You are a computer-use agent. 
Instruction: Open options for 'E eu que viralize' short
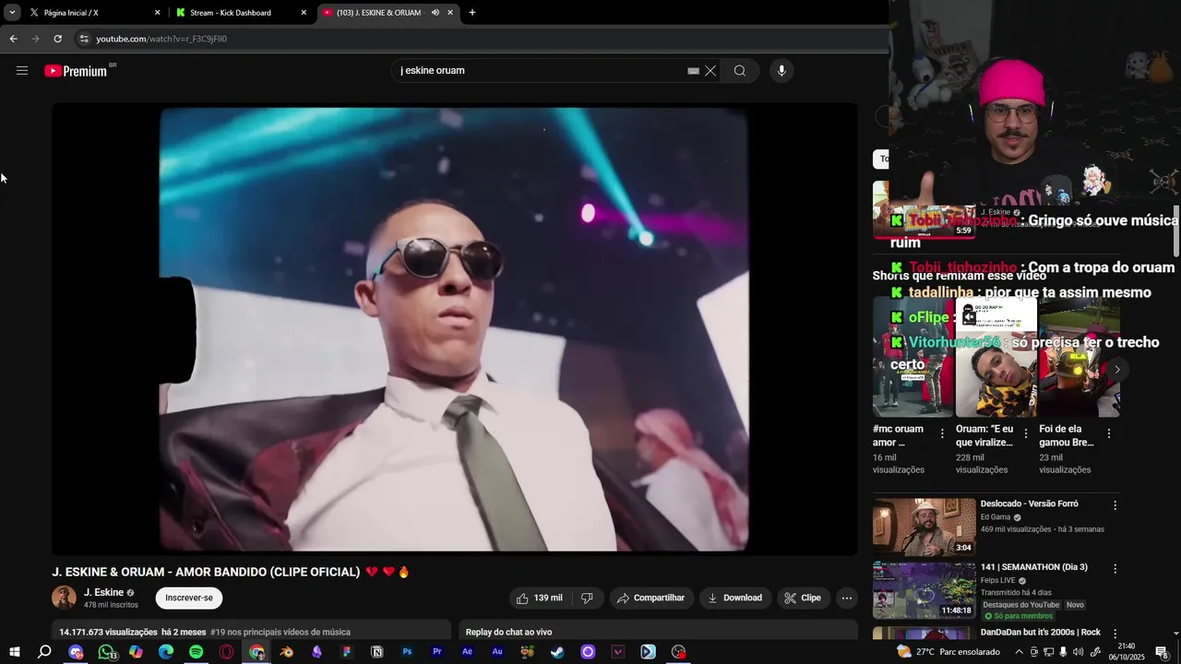click(1026, 433)
